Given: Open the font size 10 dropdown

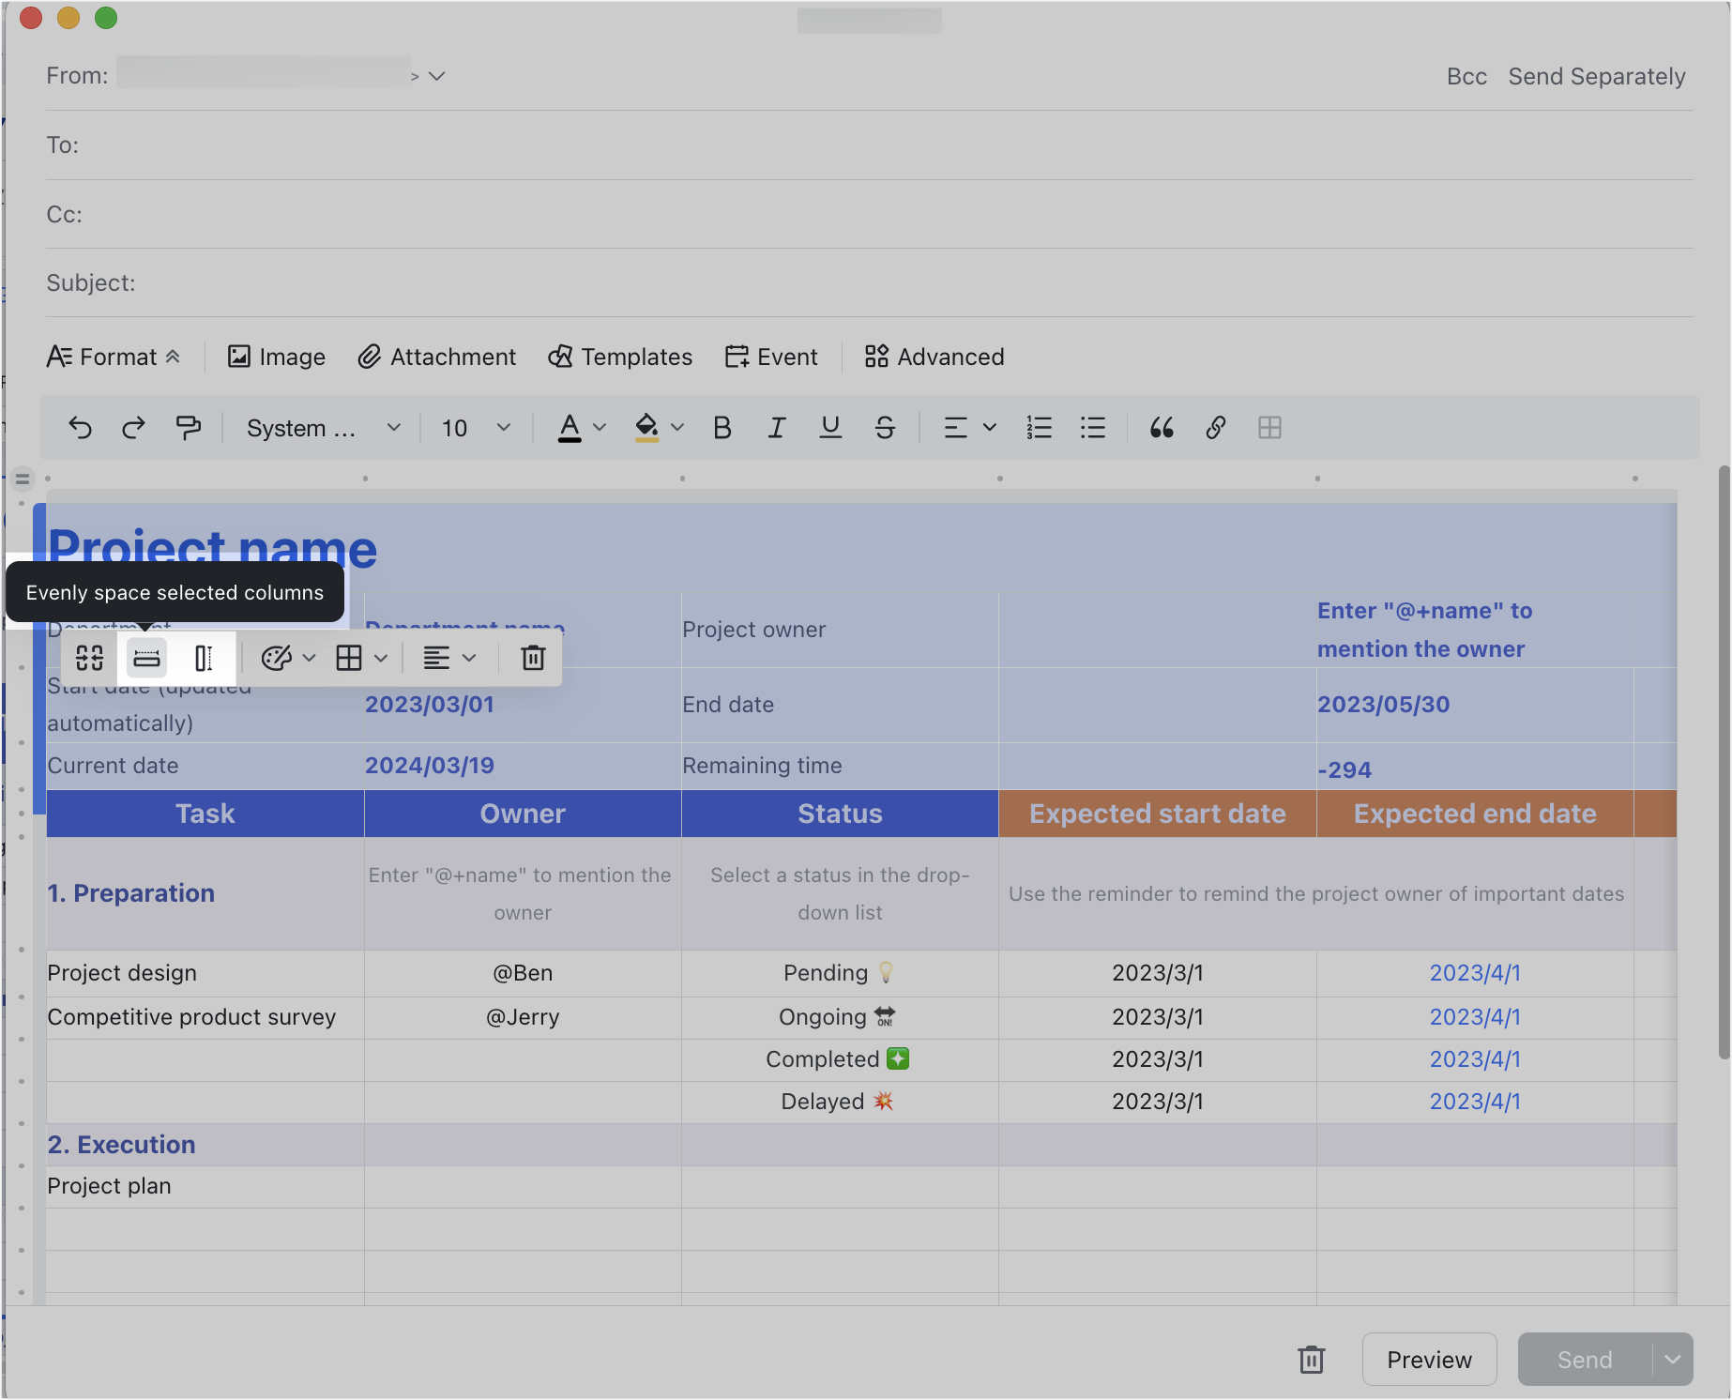Looking at the screenshot, I should (x=476, y=428).
